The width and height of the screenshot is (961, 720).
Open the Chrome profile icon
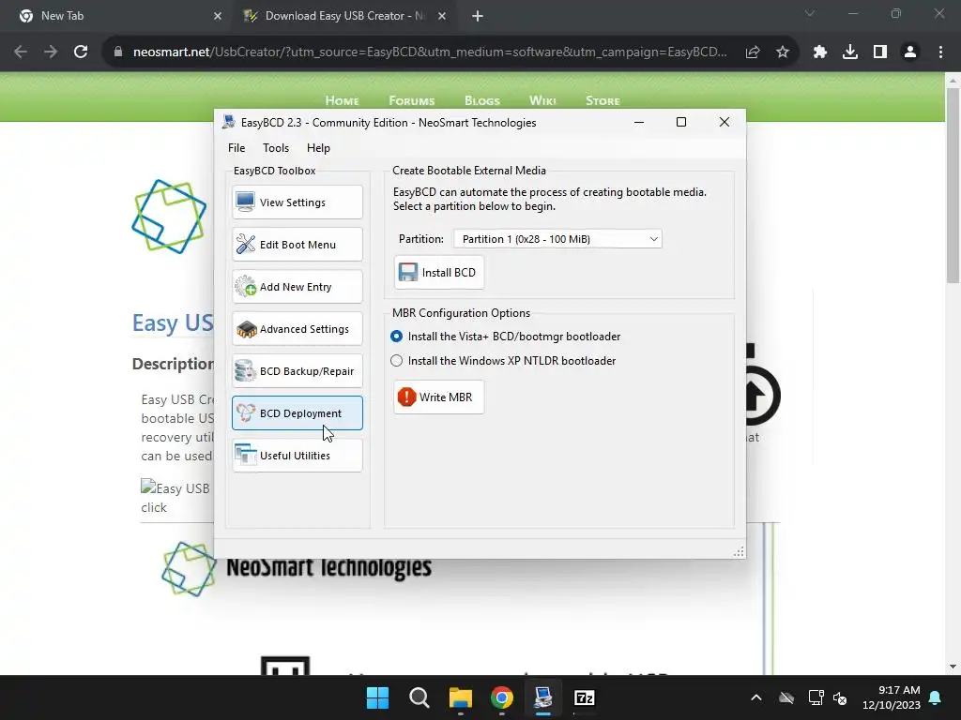910,52
